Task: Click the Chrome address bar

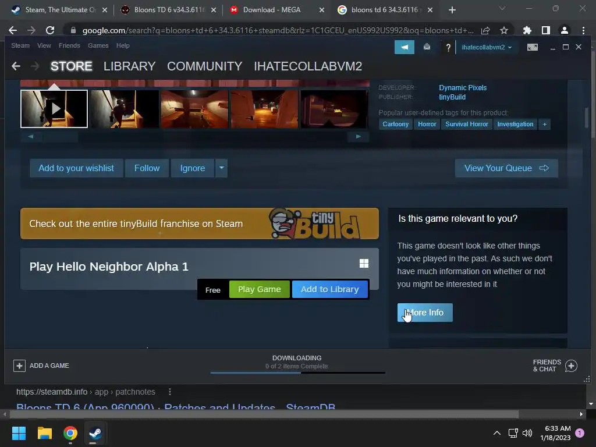Action: tap(278, 30)
